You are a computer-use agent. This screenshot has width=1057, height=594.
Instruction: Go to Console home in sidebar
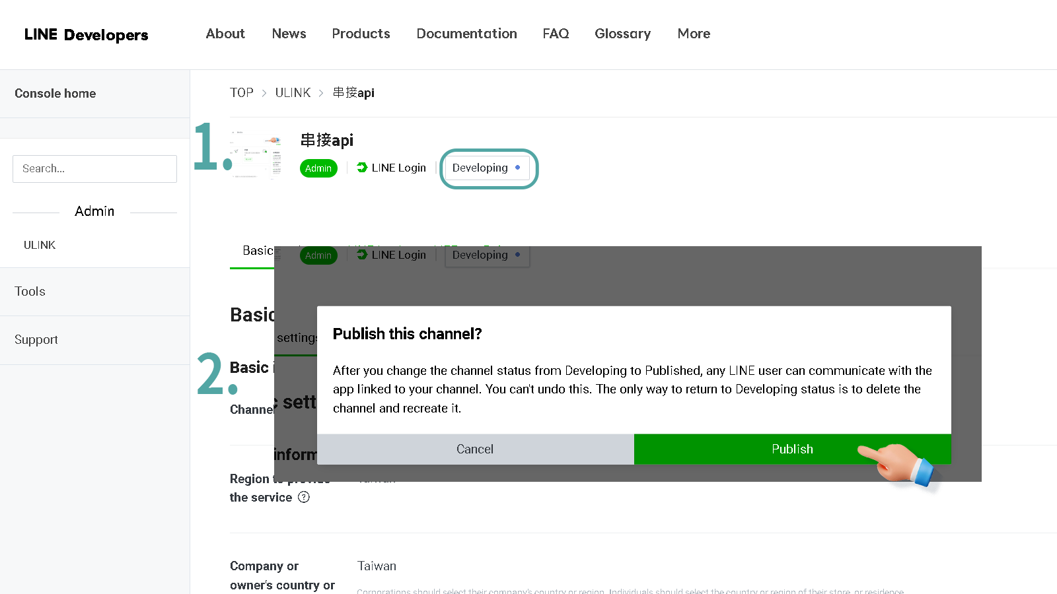click(x=55, y=94)
